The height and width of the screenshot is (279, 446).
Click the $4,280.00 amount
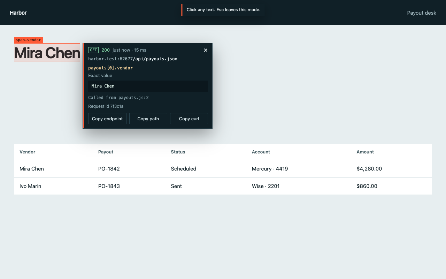tap(369, 169)
